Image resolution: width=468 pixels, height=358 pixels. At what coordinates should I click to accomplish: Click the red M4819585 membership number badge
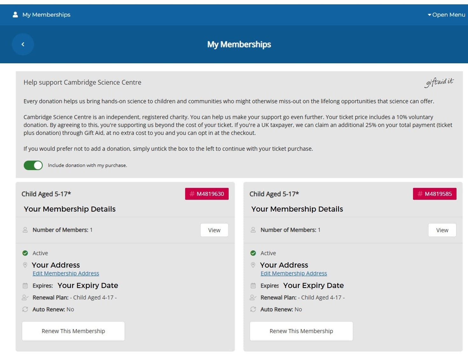point(435,194)
